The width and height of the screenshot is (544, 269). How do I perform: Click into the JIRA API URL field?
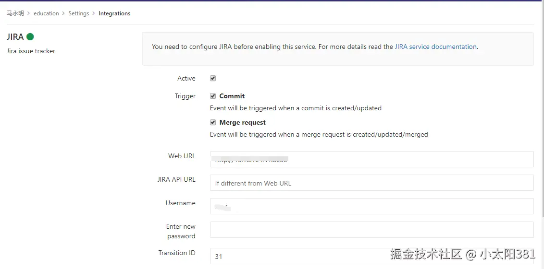click(x=371, y=183)
